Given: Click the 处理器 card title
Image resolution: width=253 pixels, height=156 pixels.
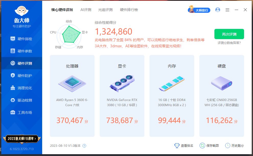Looking at the screenshot, I should 72,66.
